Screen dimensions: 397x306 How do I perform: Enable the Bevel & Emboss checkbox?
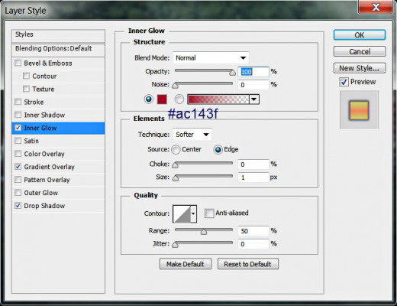pyautogui.click(x=18, y=63)
